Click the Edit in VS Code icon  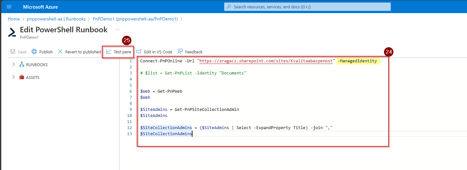coord(139,51)
